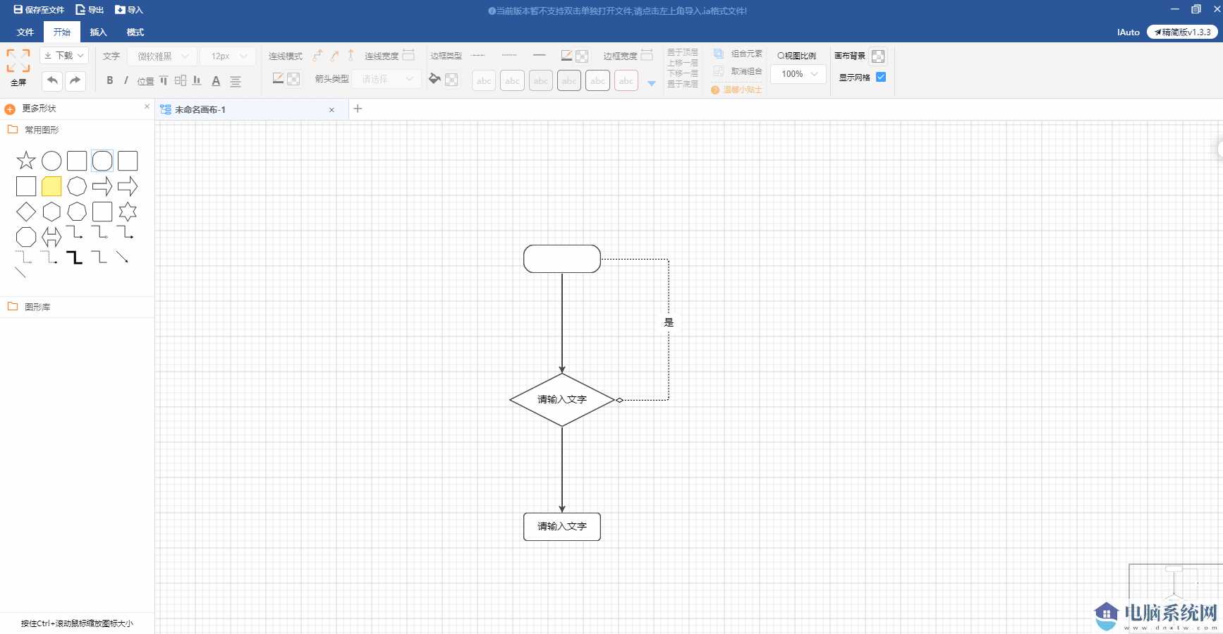Open the 温馨小贴士 tips link
The image size is (1223, 634).
pos(737,90)
